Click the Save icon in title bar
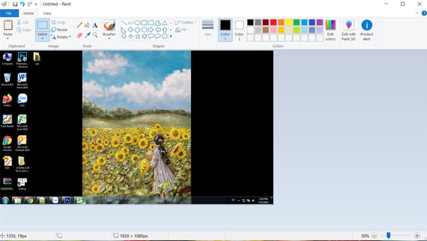Viewport: 427px width, 241px height. tap(15, 4)
